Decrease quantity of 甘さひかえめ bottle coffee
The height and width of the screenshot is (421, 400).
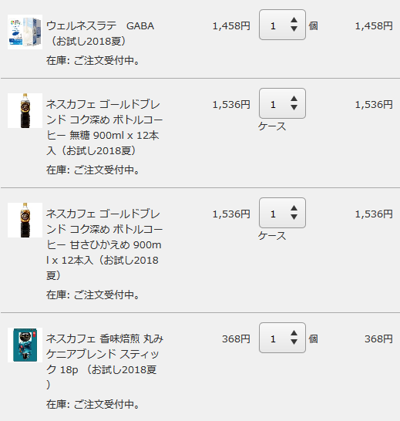294,217
